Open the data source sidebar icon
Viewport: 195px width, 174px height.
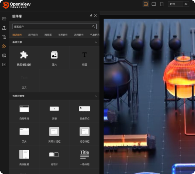coord(4,55)
